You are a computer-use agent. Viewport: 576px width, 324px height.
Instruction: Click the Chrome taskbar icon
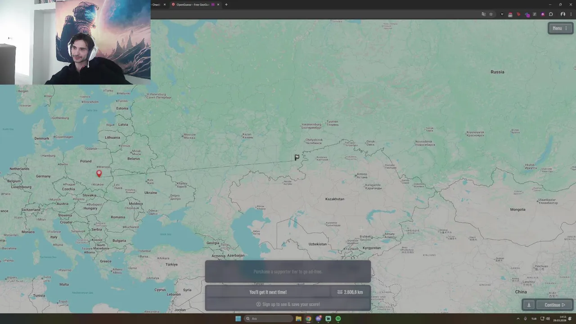(x=308, y=319)
